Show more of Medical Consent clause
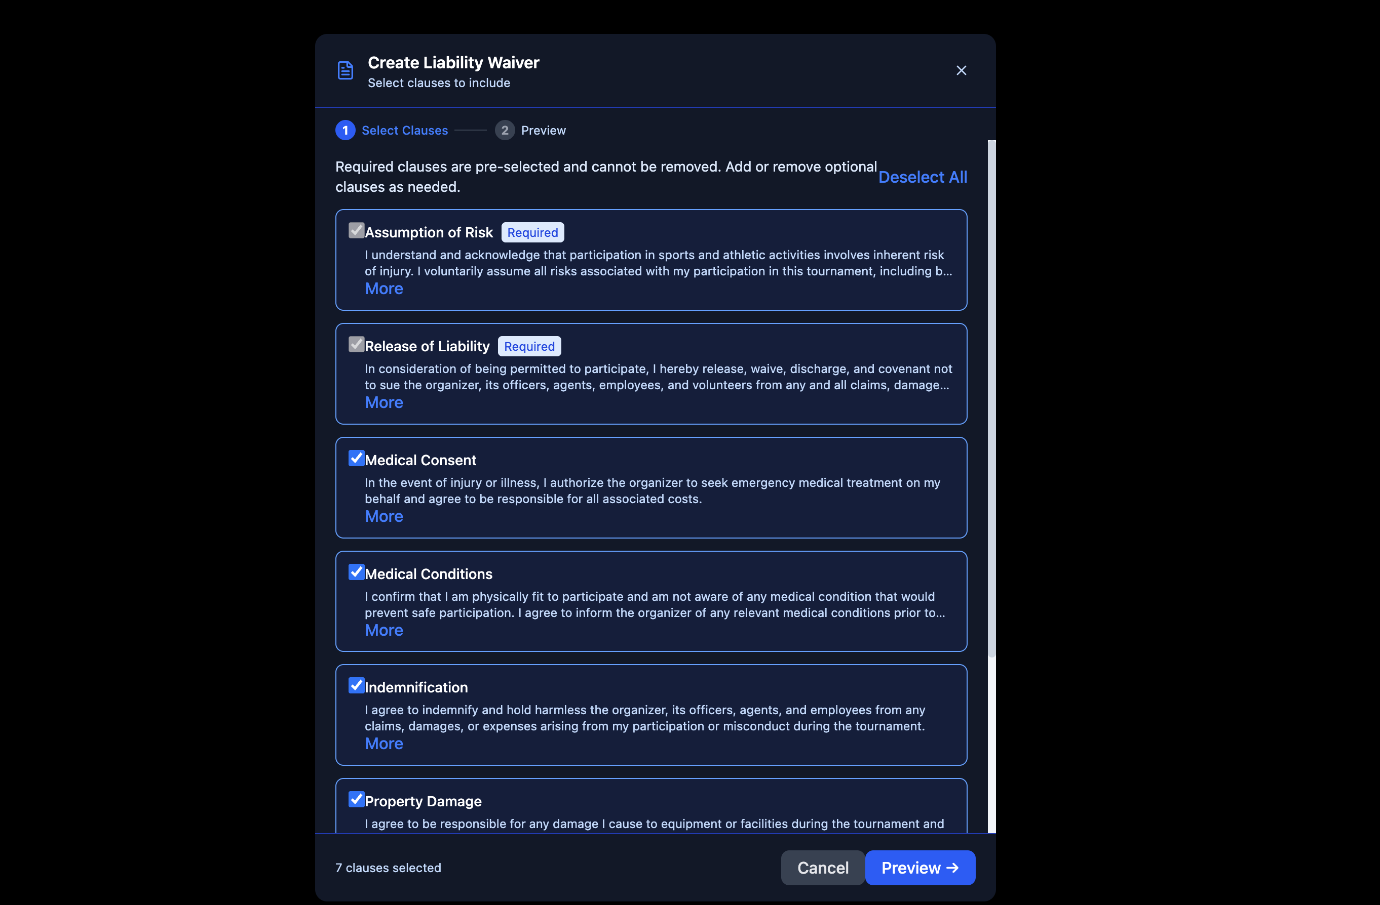 [384, 516]
